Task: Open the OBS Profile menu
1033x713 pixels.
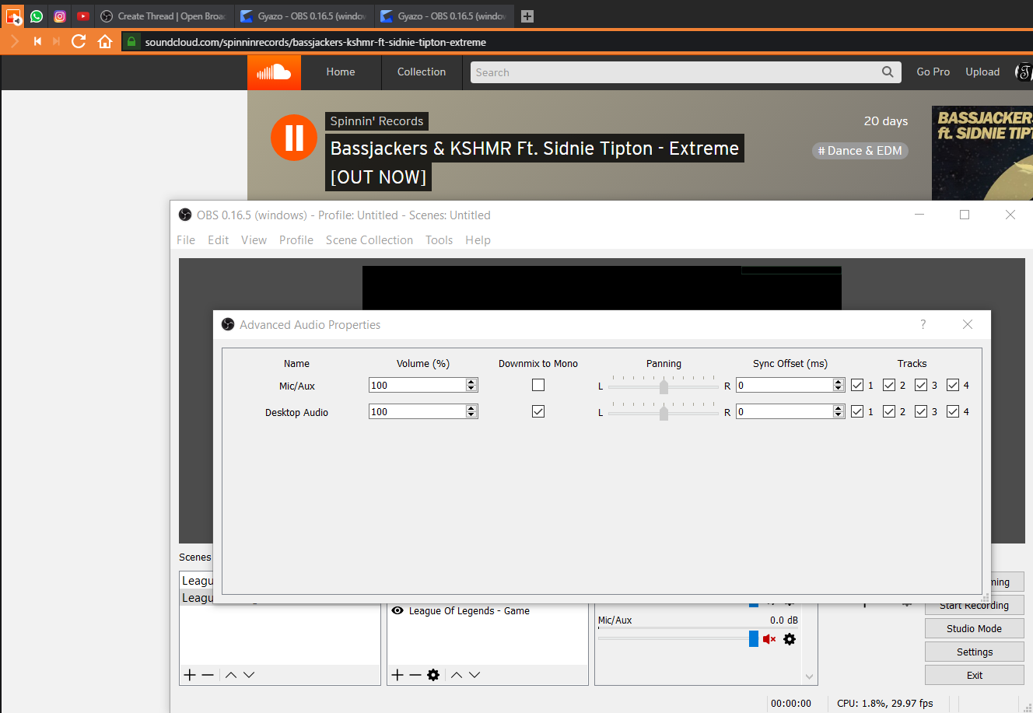Action: pyautogui.click(x=296, y=240)
